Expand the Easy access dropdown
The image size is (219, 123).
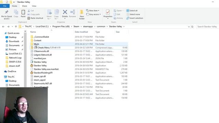point(100,14)
